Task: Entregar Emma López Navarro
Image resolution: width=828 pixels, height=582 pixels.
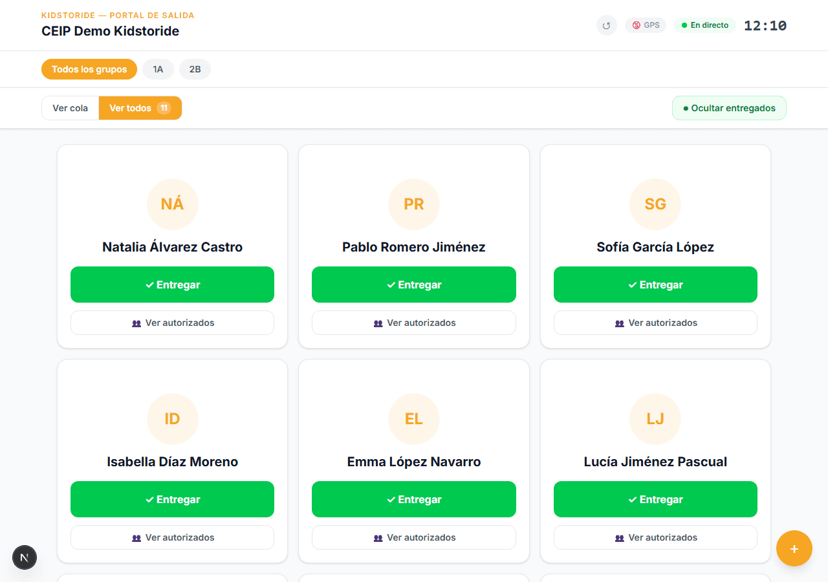Action: (x=414, y=499)
